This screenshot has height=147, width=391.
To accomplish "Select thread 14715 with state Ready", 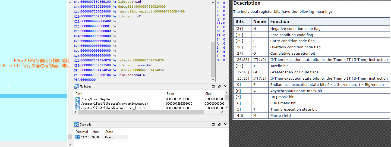I will coord(101,137).
